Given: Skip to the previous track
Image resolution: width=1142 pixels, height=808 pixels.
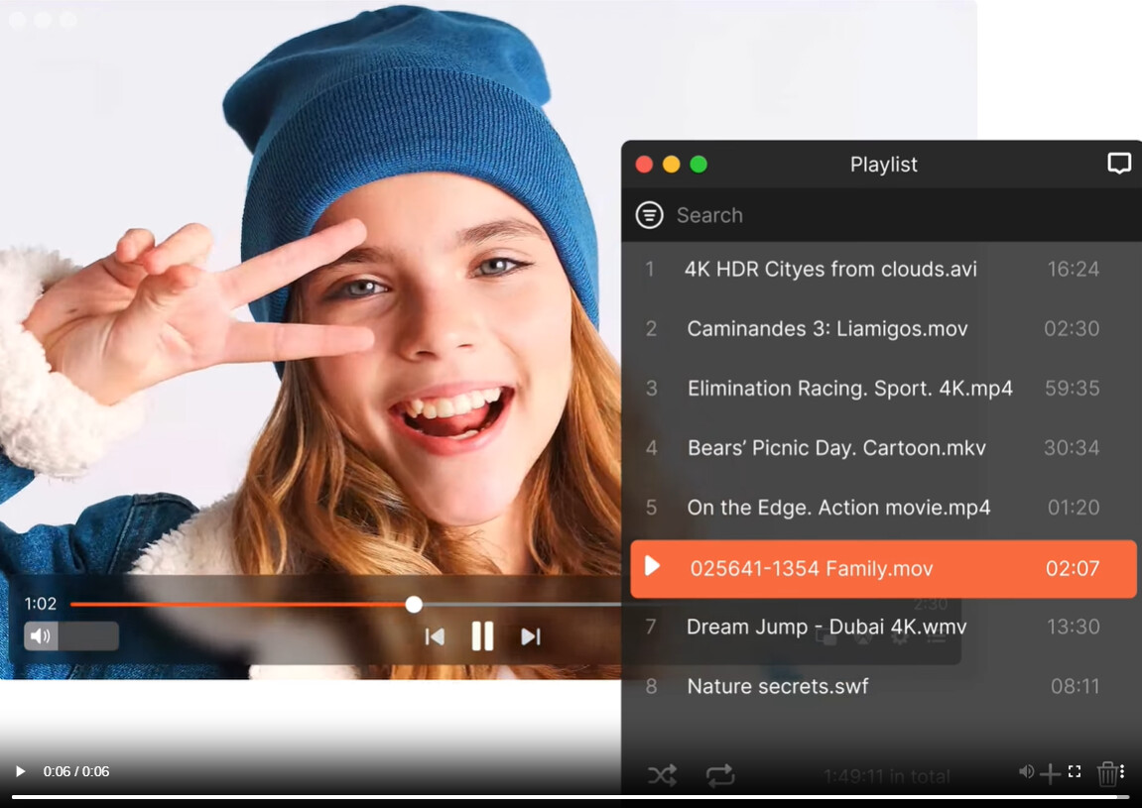Looking at the screenshot, I should (435, 636).
